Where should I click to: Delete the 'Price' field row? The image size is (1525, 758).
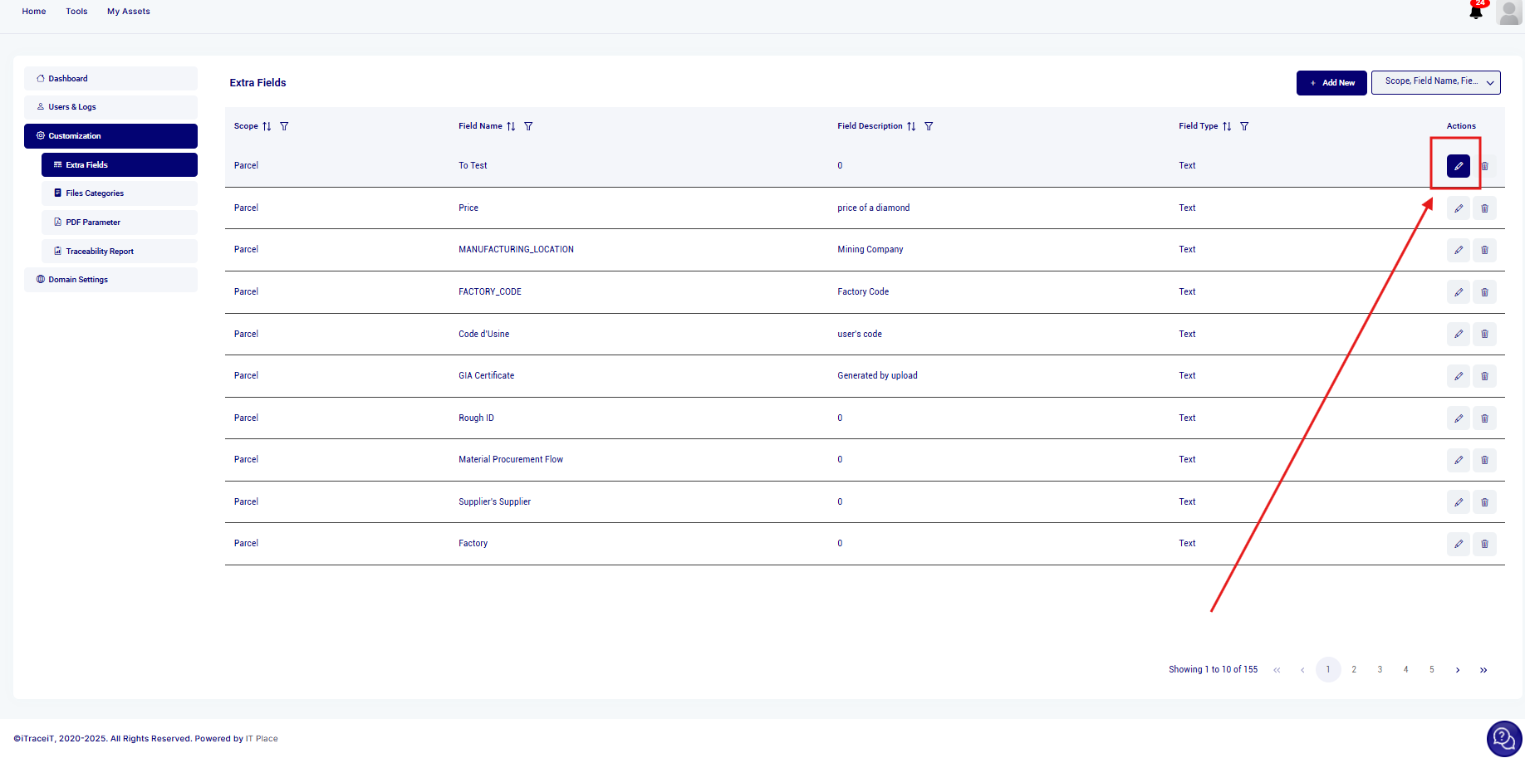click(x=1484, y=208)
